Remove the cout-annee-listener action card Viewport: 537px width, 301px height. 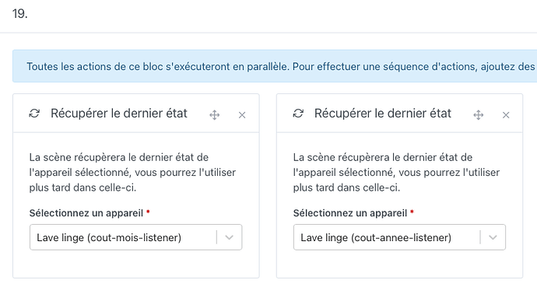[x=506, y=115]
